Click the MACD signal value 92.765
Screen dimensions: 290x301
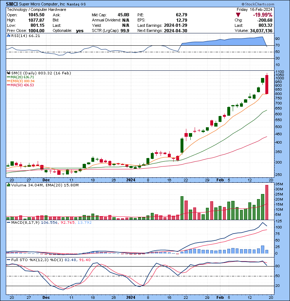click(x=67, y=223)
